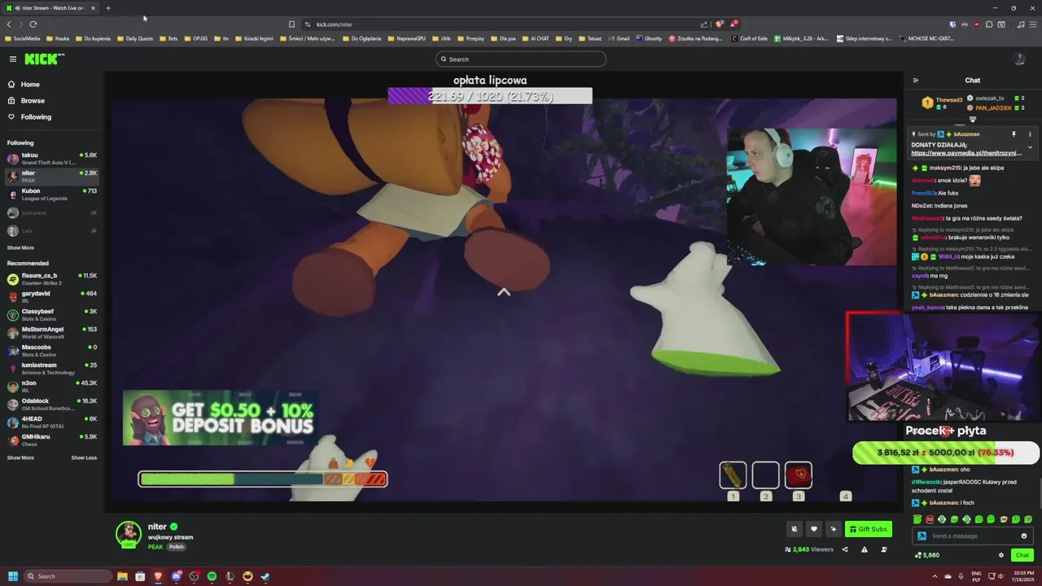Expand Following list with Show More
Viewport: 1042px width, 586px height.
[20, 247]
